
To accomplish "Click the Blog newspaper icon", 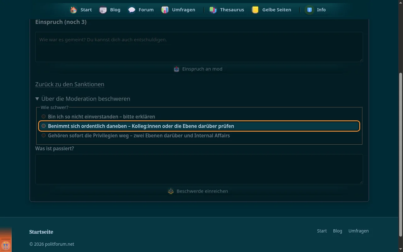I will (103, 10).
